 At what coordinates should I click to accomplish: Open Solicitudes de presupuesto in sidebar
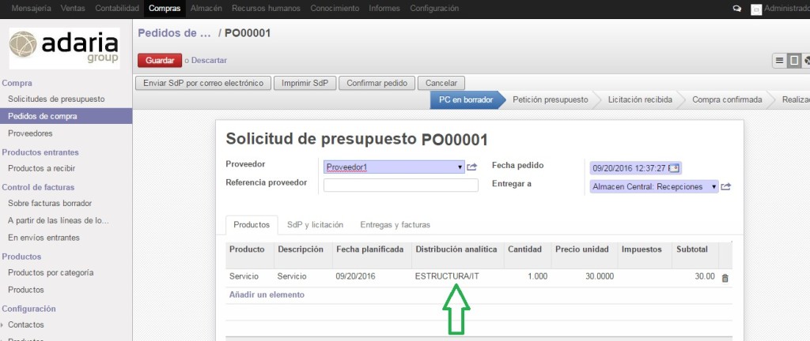[56, 99]
